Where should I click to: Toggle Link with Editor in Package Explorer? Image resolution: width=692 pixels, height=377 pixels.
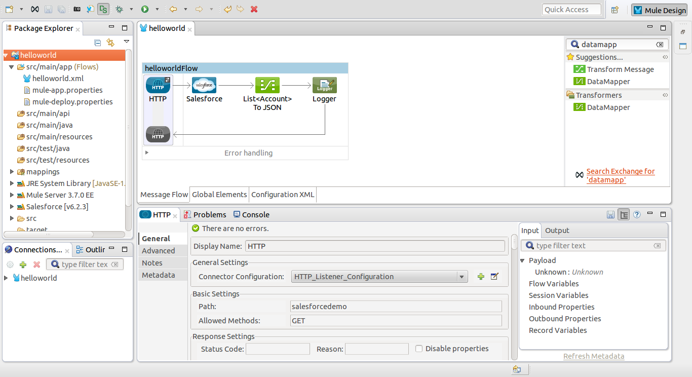coord(110,43)
